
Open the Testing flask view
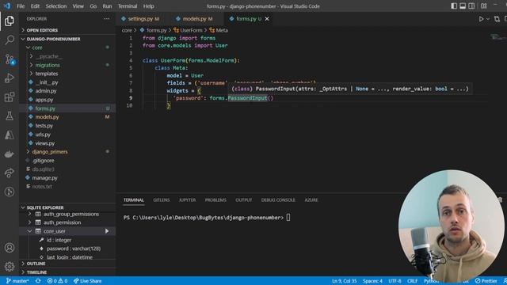(x=10, y=116)
